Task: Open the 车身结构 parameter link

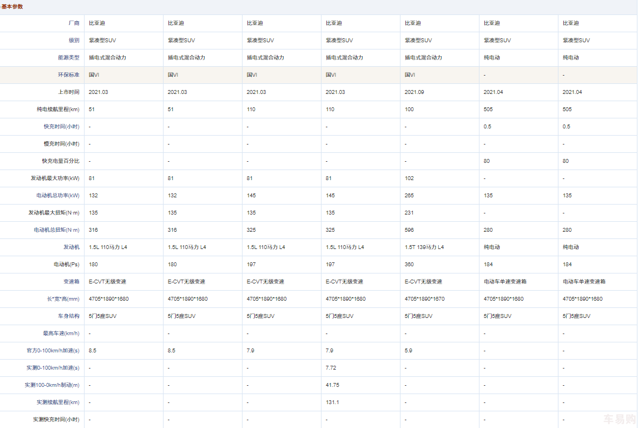Action: [69, 316]
